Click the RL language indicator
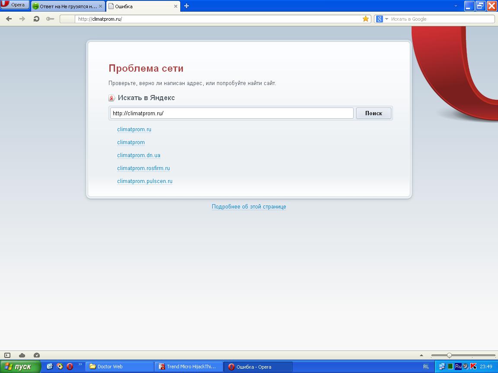The width and height of the screenshot is (498, 373). (426, 367)
